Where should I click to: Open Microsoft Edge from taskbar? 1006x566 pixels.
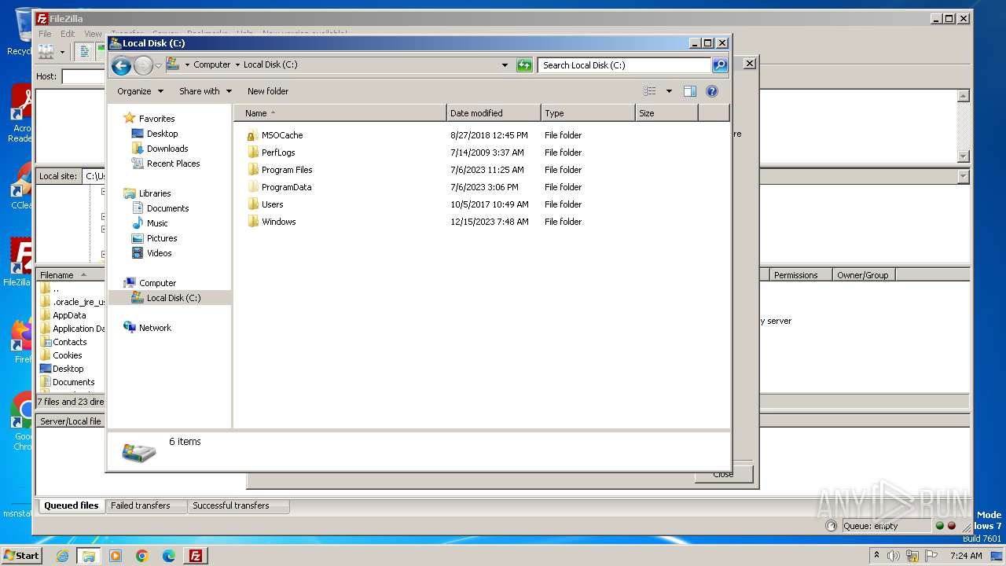(169, 556)
